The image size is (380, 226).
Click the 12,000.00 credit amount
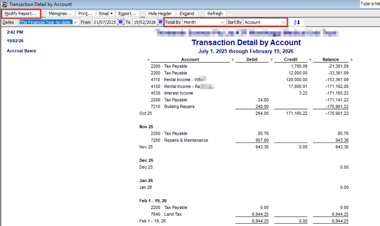[298, 73]
